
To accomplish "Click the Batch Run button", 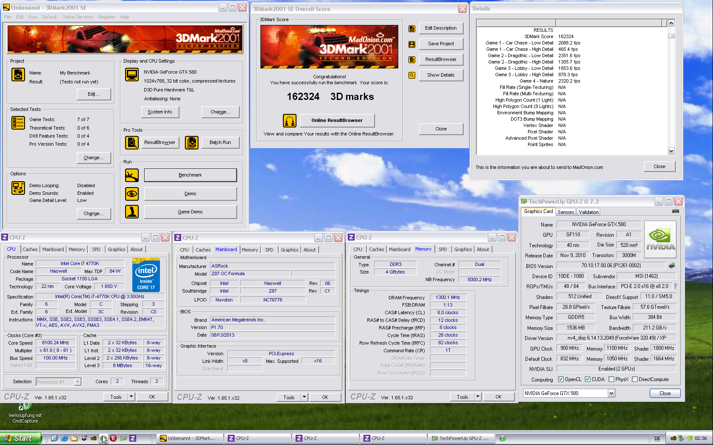I will click(x=220, y=143).
